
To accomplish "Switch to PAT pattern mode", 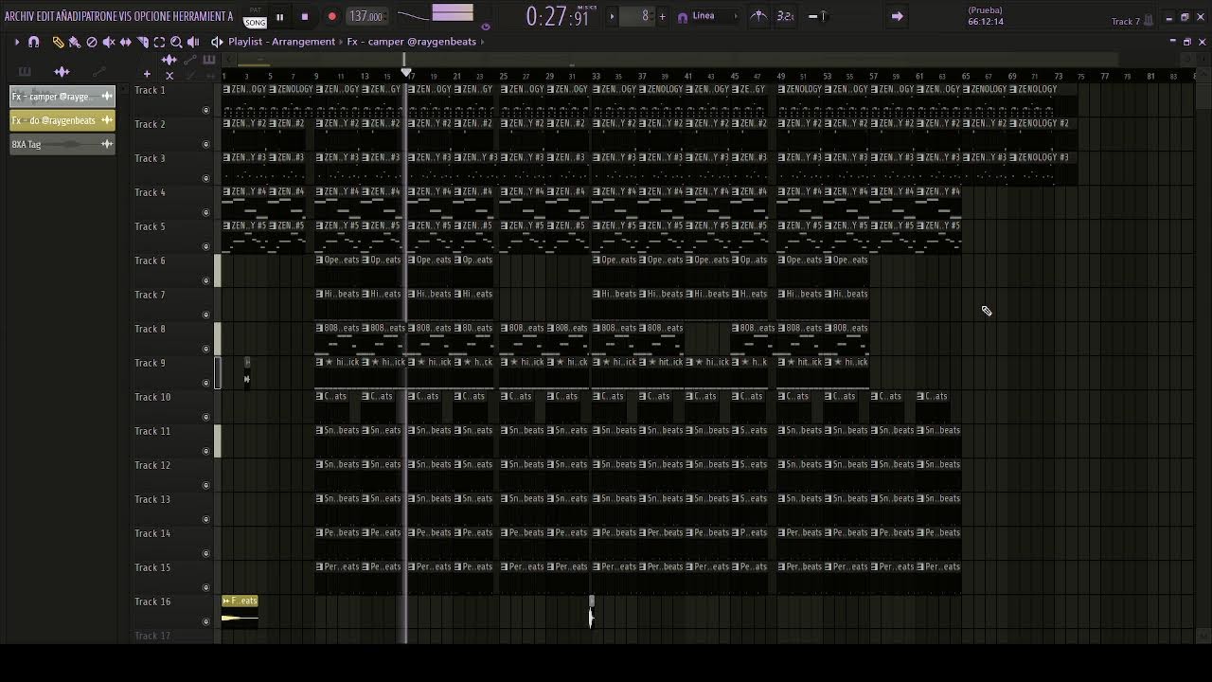I will point(256,10).
